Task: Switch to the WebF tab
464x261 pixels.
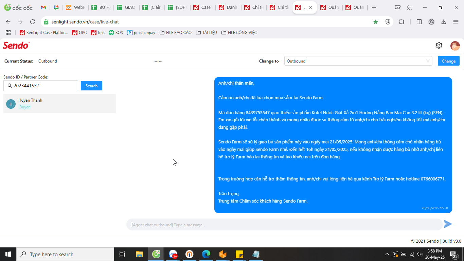Action: 75,7
